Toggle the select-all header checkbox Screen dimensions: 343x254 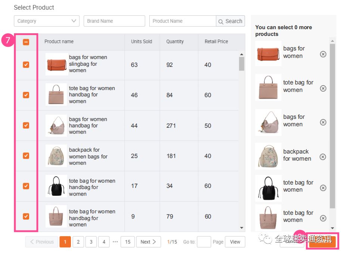26,42
